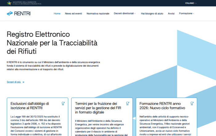Viewport: 216px width, 136px height.
Task: Go to the Home menu item
Action: 57,14
